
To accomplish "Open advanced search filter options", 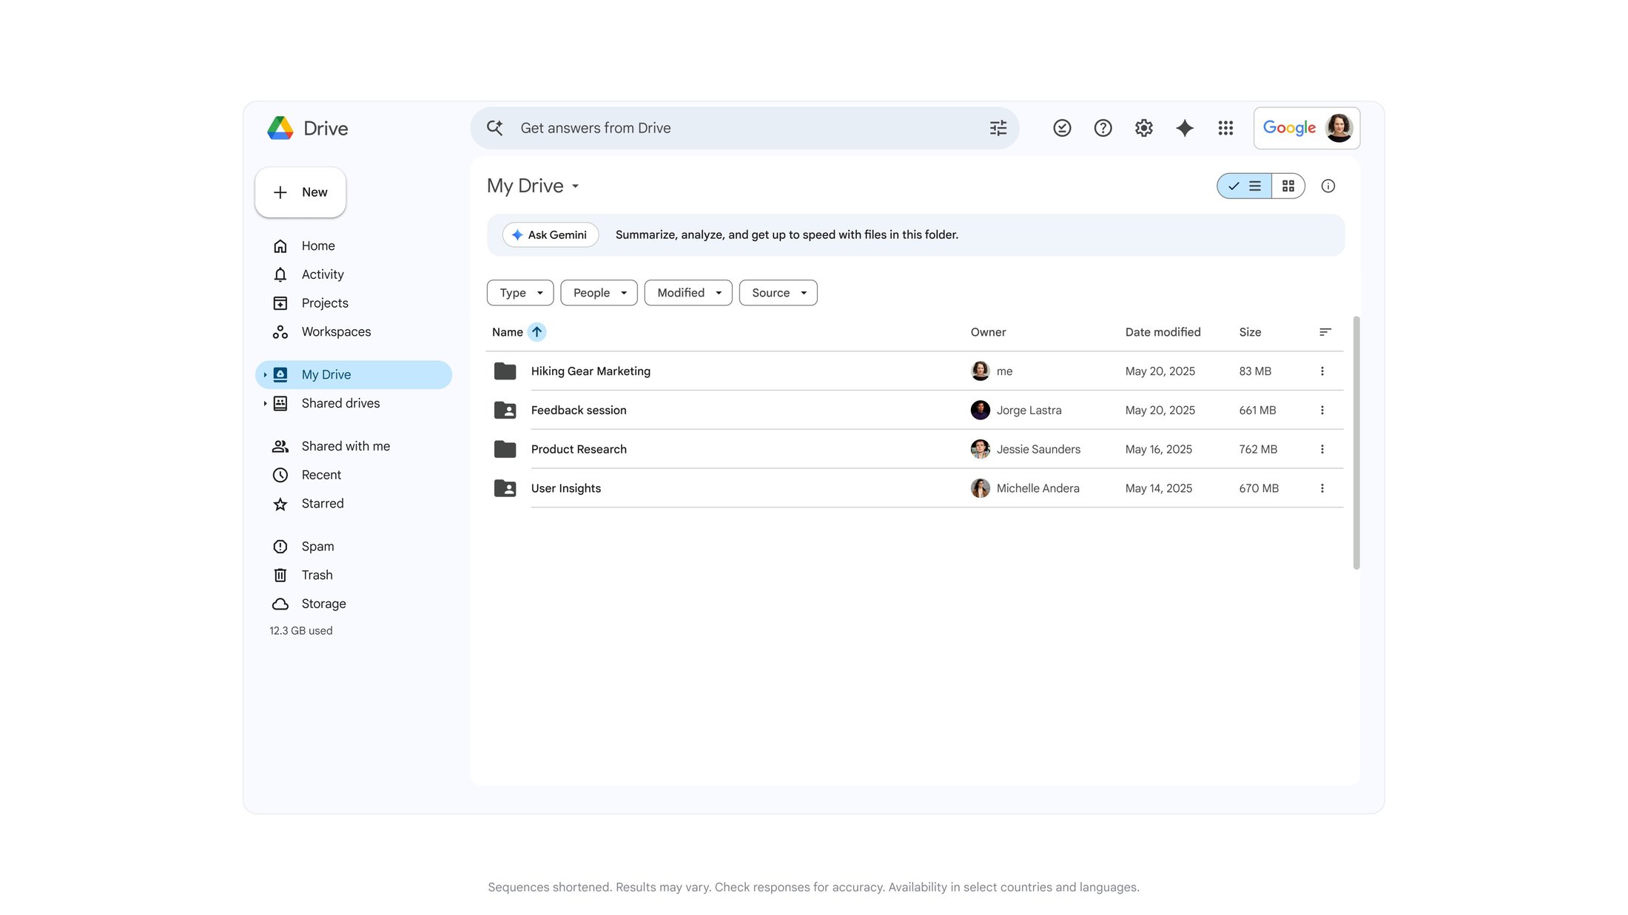I will (998, 127).
